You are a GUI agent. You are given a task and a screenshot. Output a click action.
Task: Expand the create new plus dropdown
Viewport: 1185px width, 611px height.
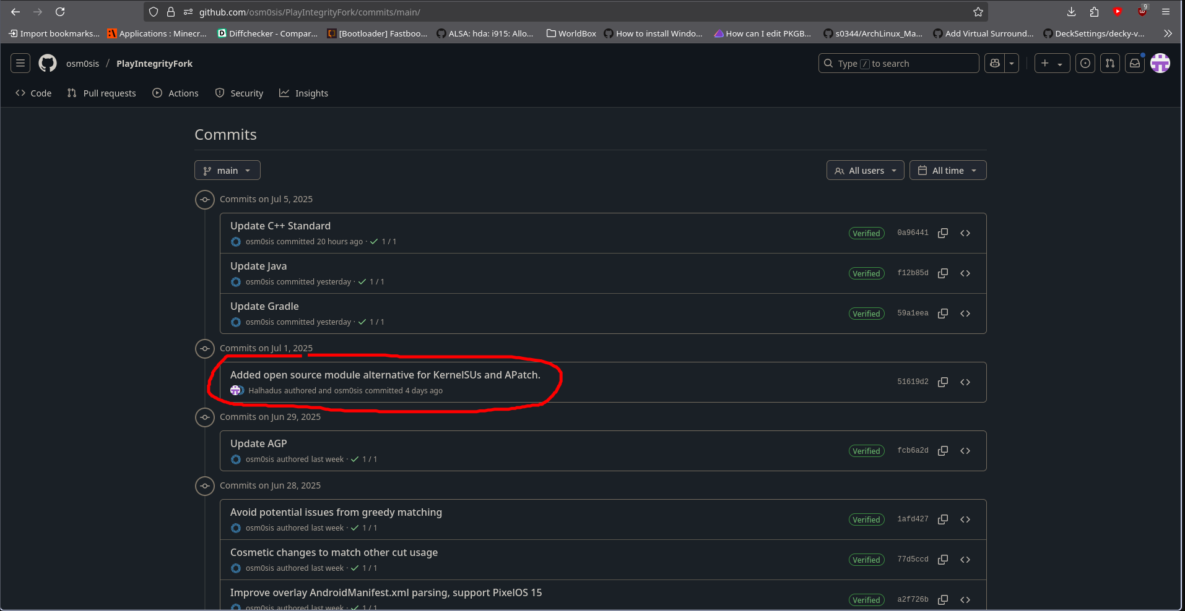[x=1052, y=63]
